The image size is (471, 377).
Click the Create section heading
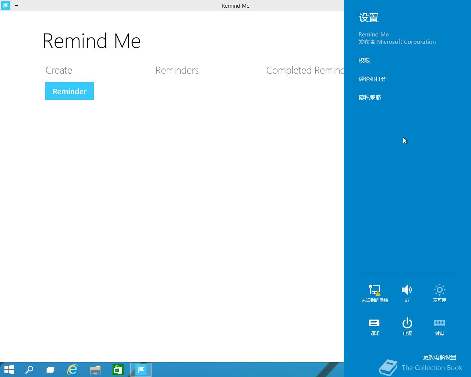(x=59, y=70)
